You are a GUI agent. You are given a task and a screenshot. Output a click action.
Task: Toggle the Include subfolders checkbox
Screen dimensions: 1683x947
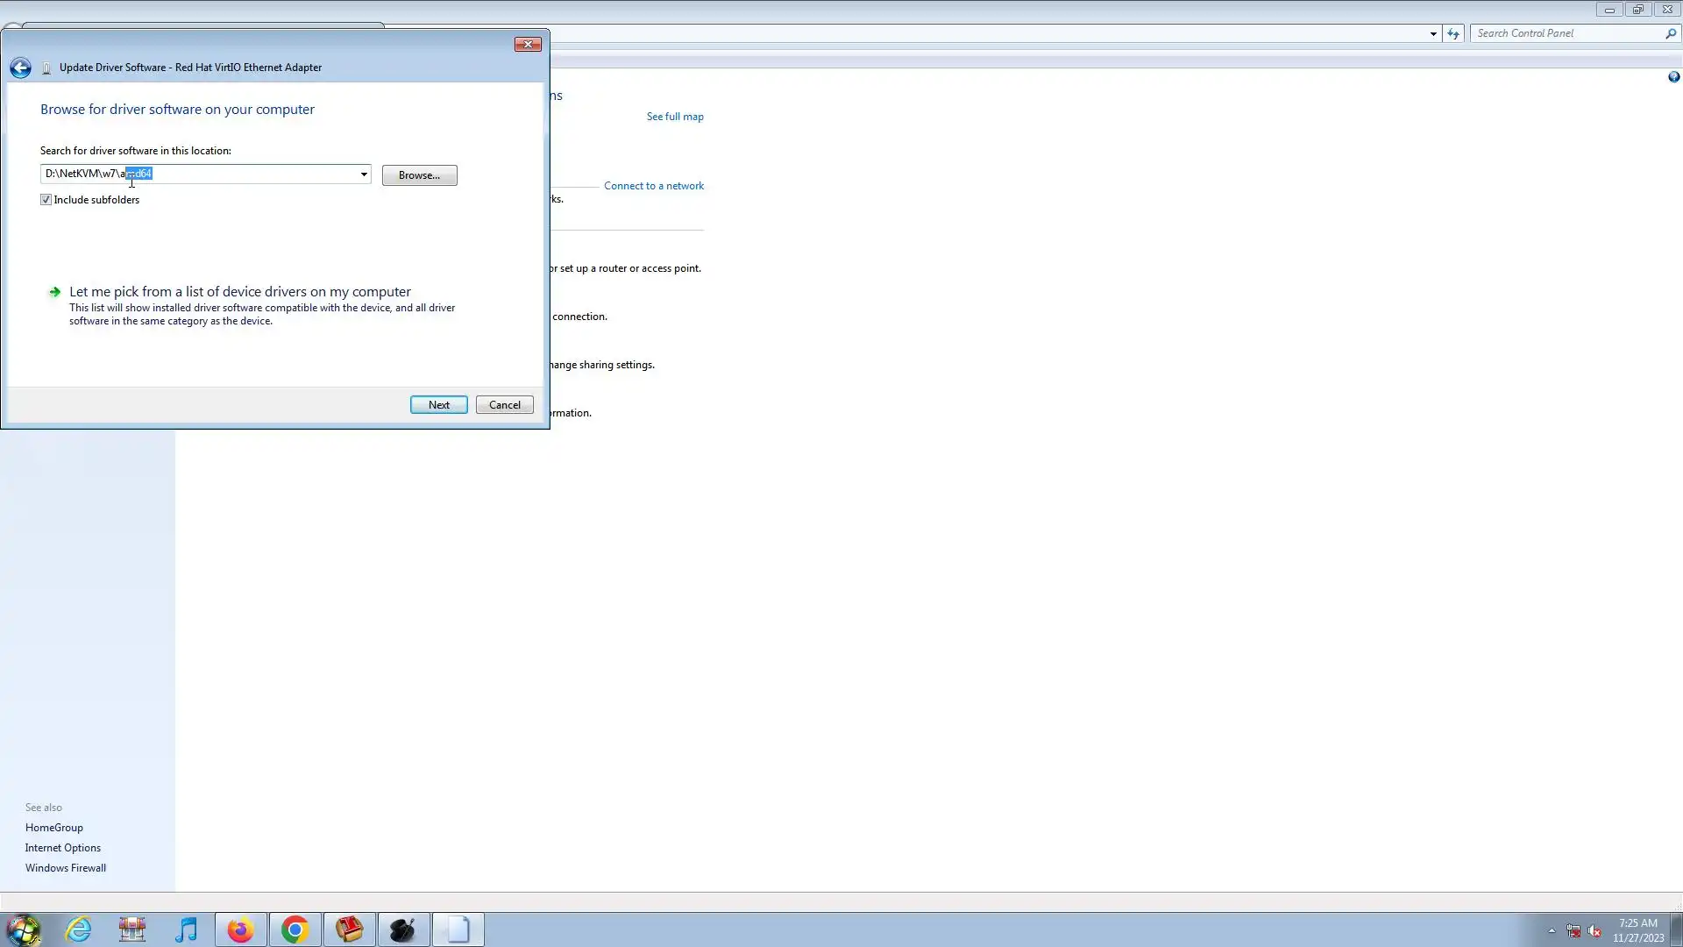pos(46,200)
